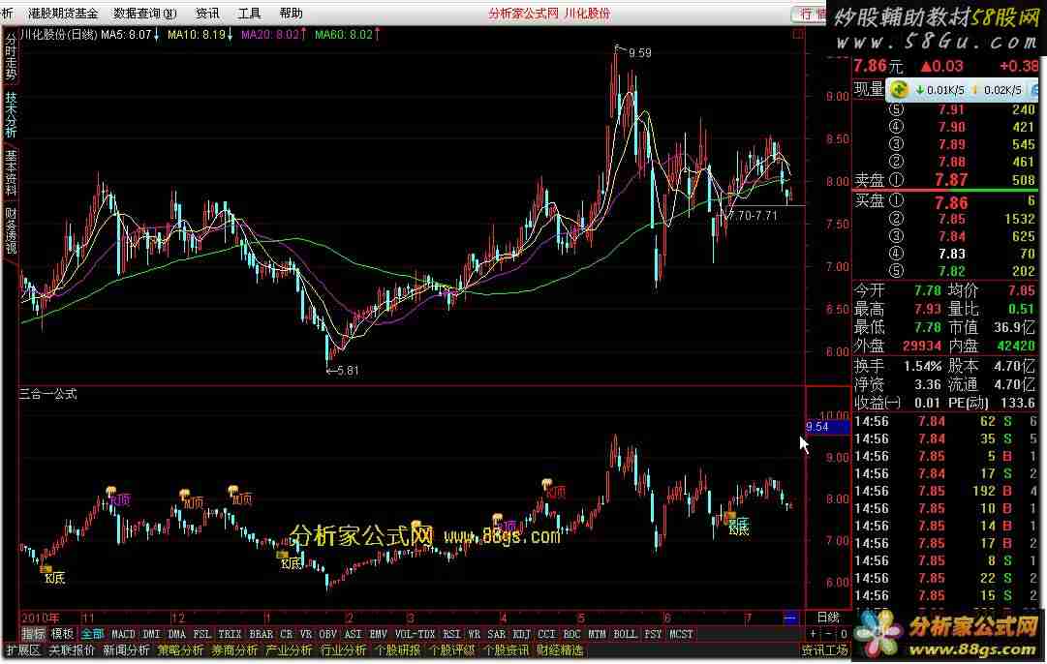Image resolution: width=1047 pixels, height=664 pixels.
Task: Open the 策略分析 tab
Action: [x=180, y=650]
